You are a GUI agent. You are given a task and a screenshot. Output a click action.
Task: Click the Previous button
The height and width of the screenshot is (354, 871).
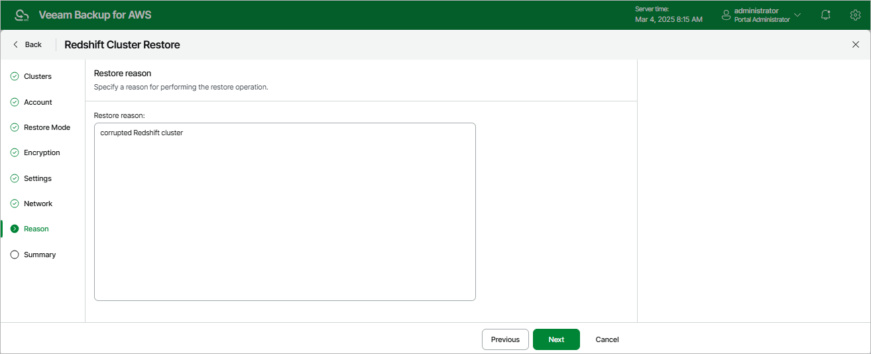pyautogui.click(x=505, y=339)
